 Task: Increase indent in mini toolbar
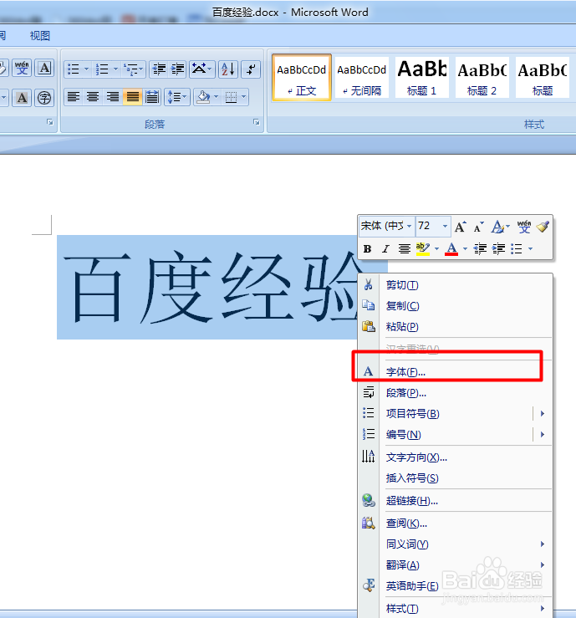tap(498, 248)
